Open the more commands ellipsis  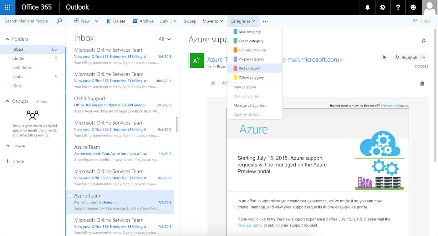pyautogui.click(x=265, y=21)
